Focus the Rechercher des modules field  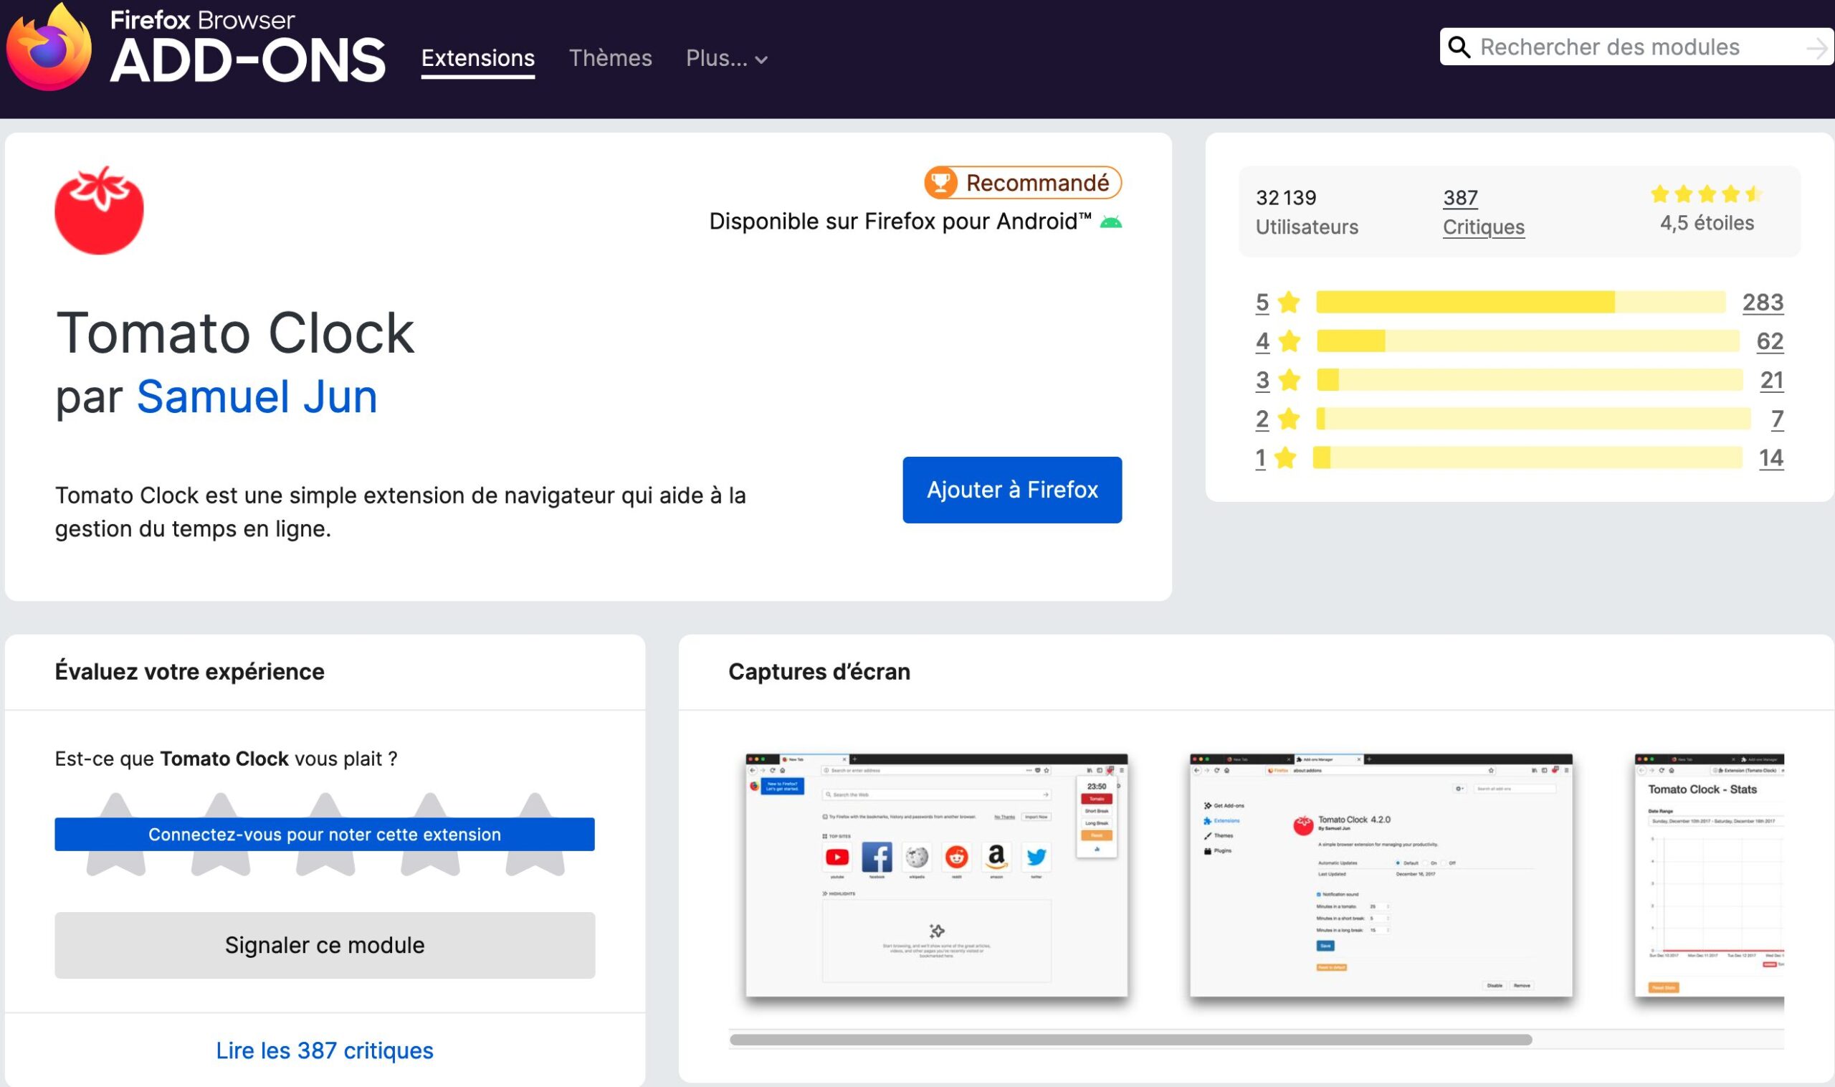coord(1636,47)
